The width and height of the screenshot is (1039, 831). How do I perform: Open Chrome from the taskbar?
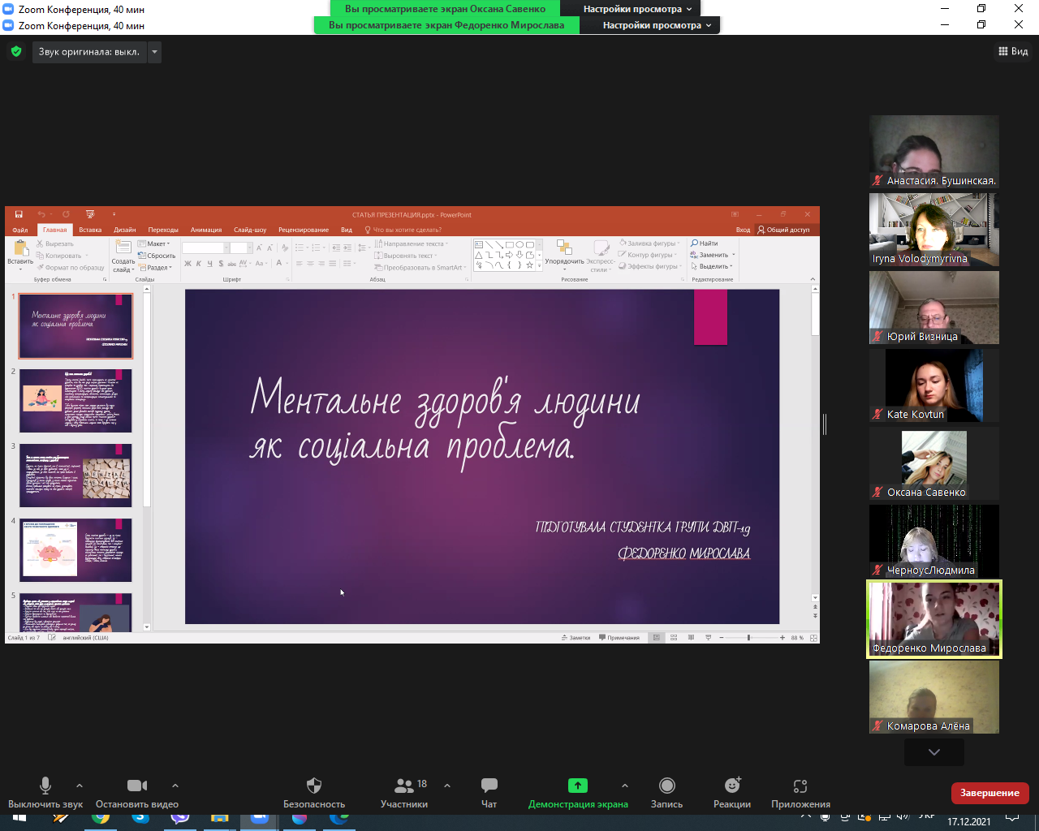pos(101,818)
